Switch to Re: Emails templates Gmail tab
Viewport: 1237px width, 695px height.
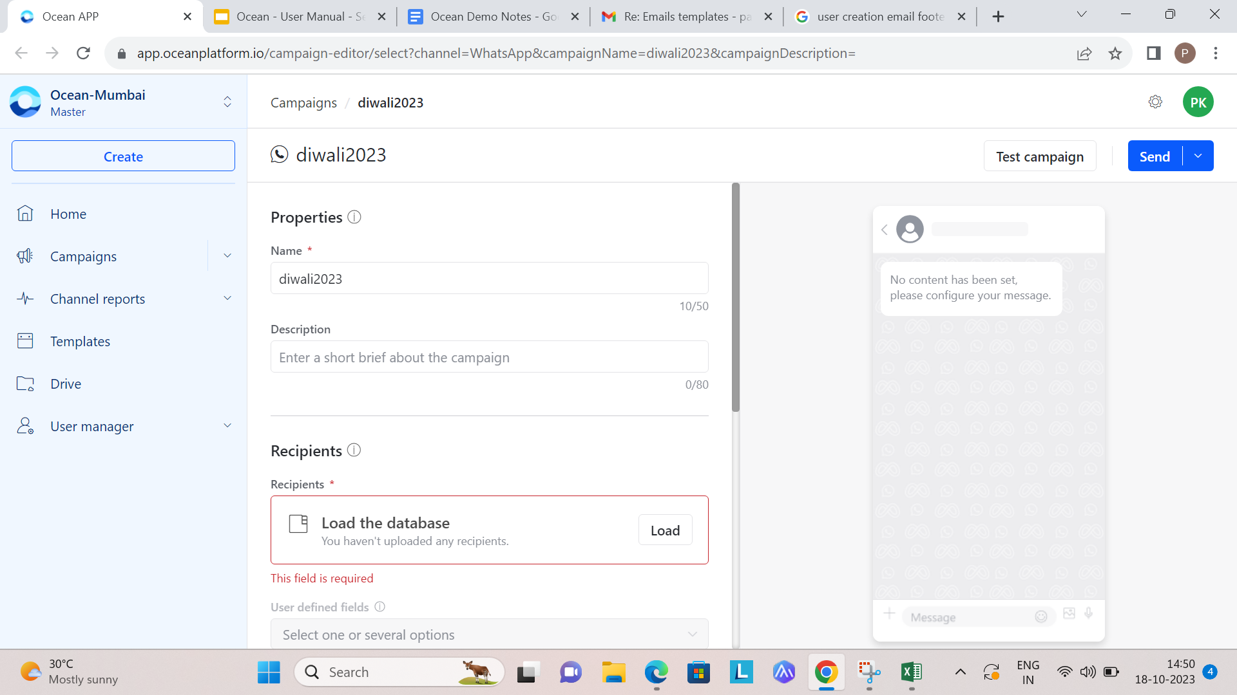687,17
